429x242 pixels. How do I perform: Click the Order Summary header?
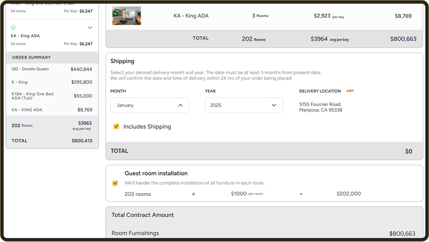(31, 57)
